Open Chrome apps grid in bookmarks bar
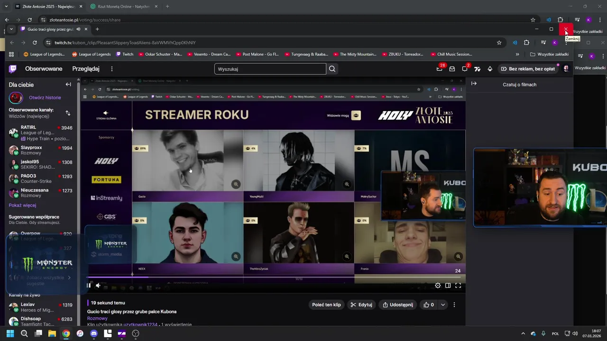 (11, 54)
